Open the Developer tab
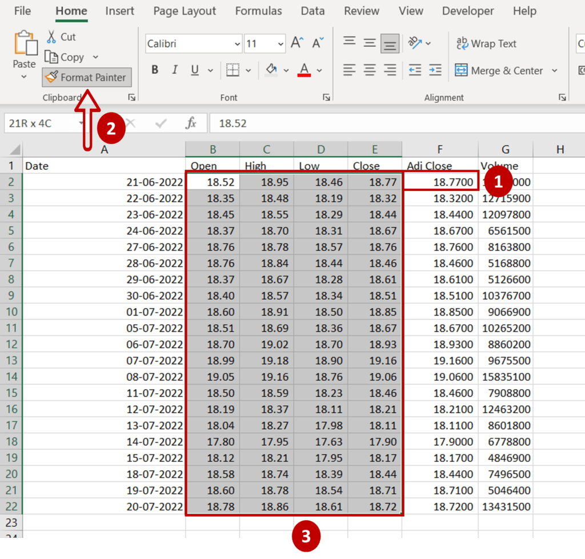Image resolution: width=585 pixels, height=559 pixels. click(467, 11)
